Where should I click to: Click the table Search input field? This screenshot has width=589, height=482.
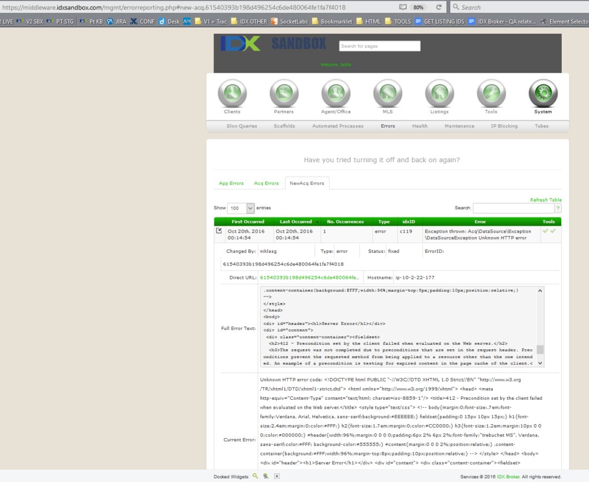click(x=513, y=208)
